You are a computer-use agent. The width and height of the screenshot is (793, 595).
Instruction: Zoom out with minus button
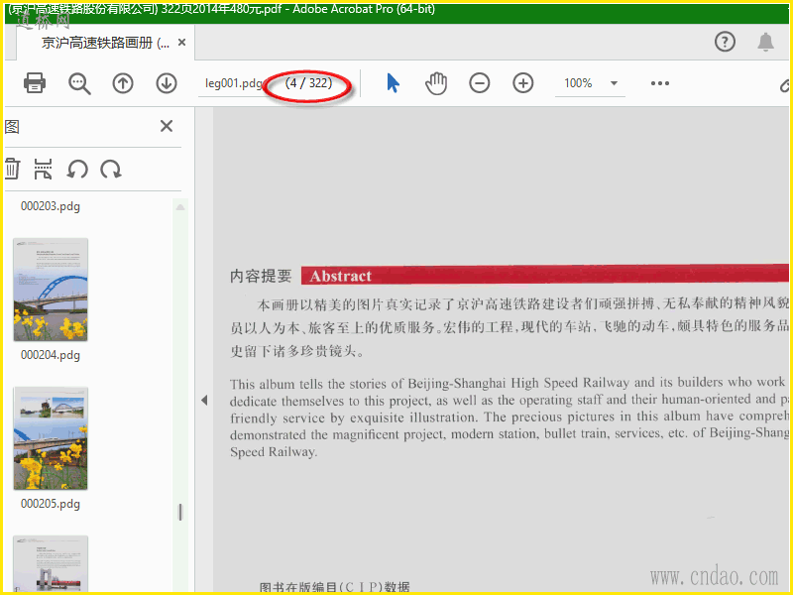[x=480, y=83]
